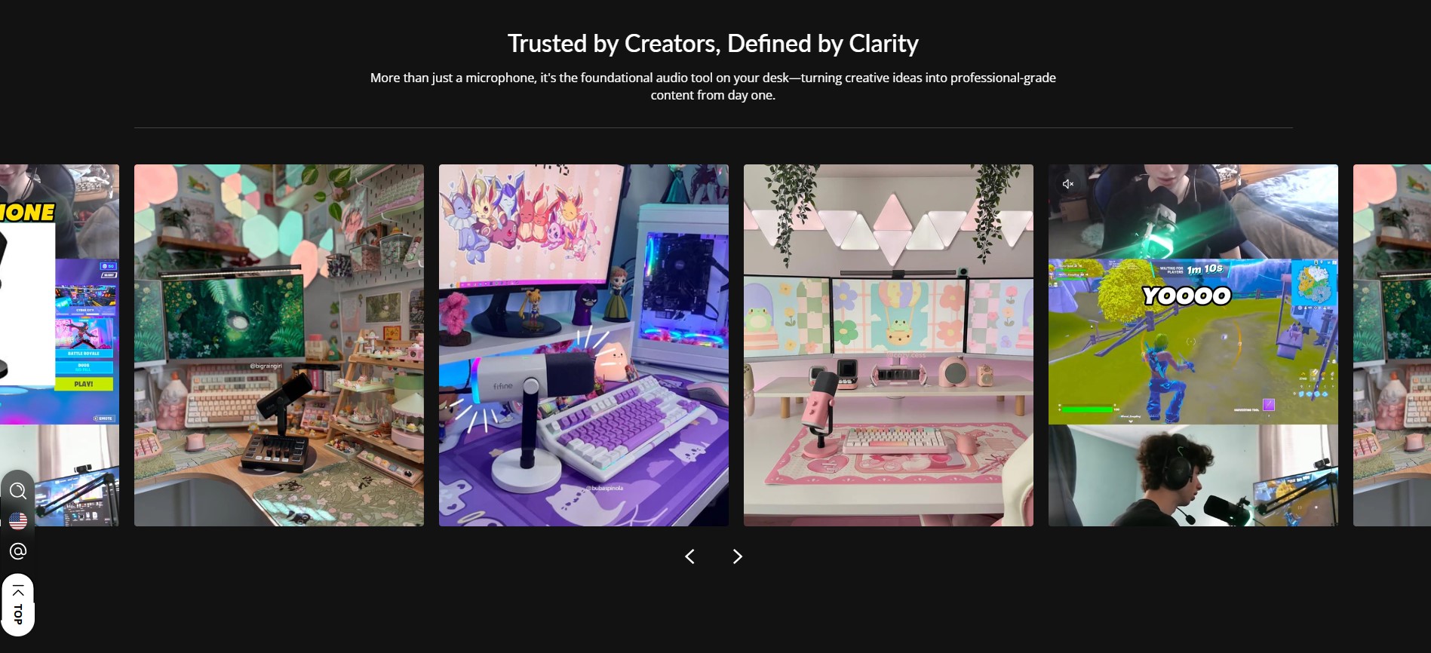Viewport: 1431px width, 653px height.
Task: Open the purple keyboard fifine mic photo
Action: point(584,345)
